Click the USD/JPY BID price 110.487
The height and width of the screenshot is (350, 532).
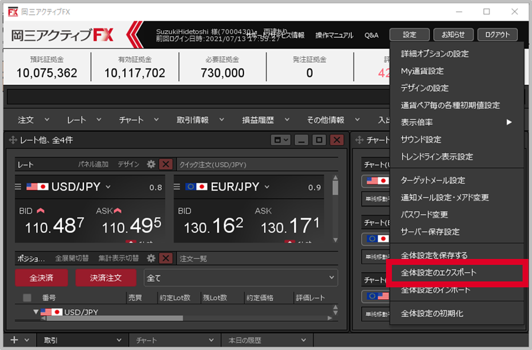point(54,226)
